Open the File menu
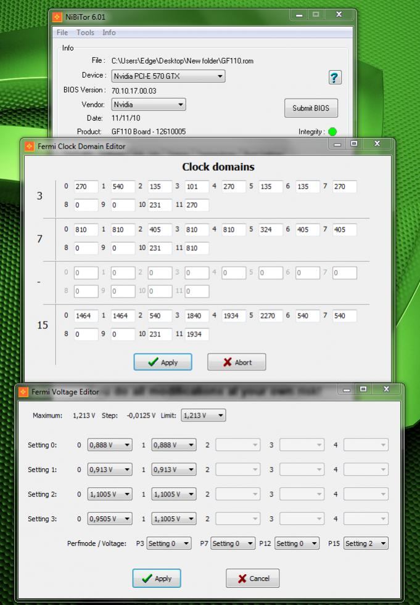Viewport: 420px width, 605px height. click(x=62, y=33)
